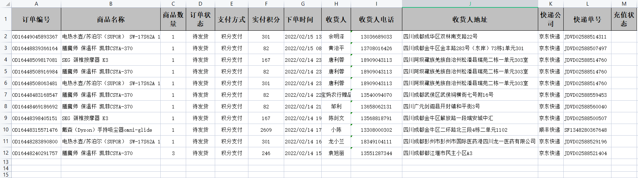This screenshot has width=638, height=178.
Task: Click order time 2022/02/14 17
Action: pos(303,130)
